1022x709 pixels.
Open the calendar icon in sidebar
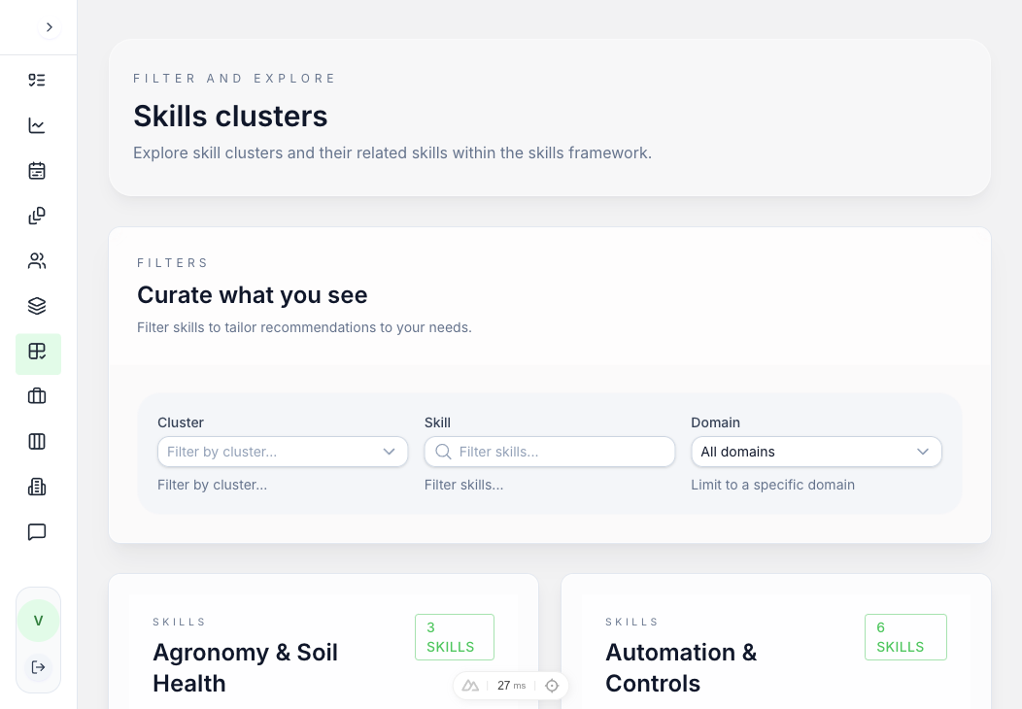click(37, 171)
